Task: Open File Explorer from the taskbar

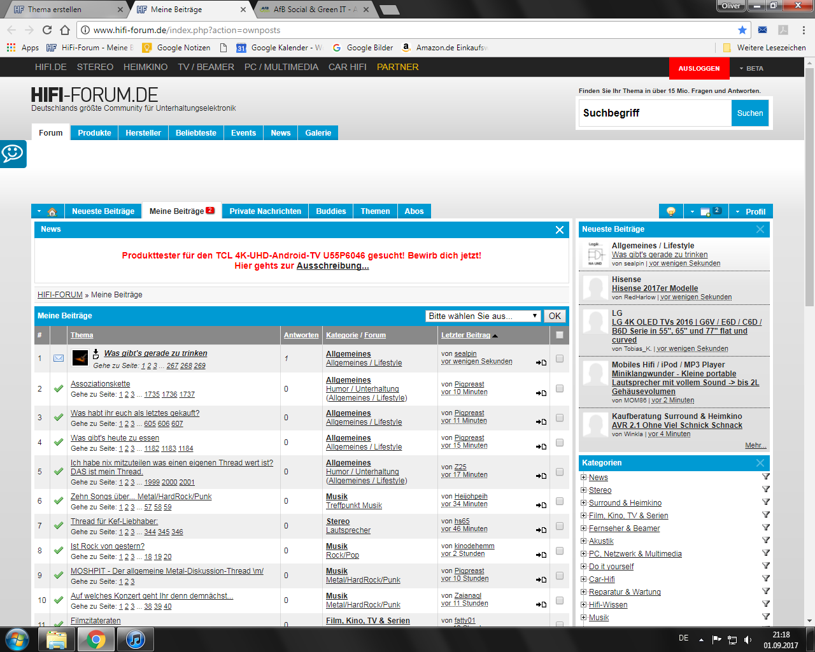Action: tap(57, 639)
